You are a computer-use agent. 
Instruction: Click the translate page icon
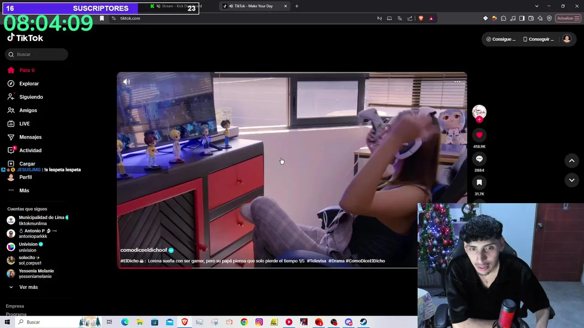(x=400, y=18)
